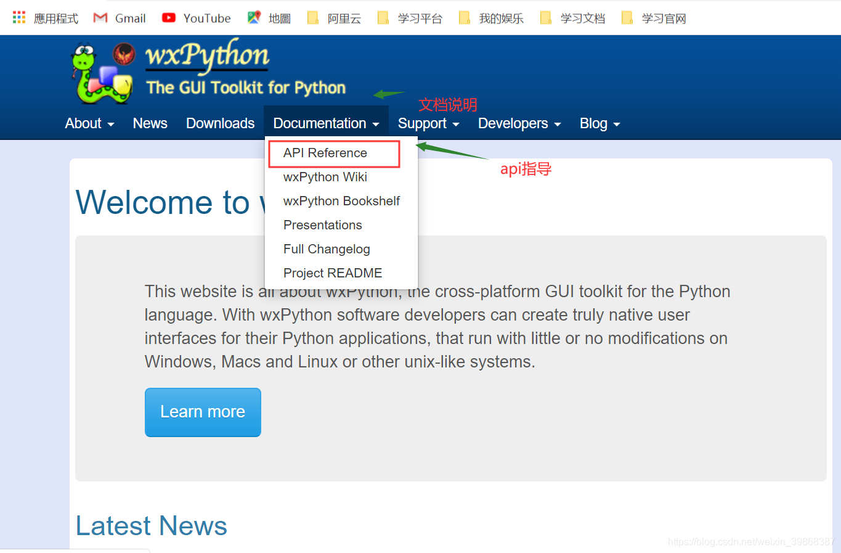This screenshot has height=553, width=841.
Task: Open the YouTube bookmark icon
Action: pos(169,18)
